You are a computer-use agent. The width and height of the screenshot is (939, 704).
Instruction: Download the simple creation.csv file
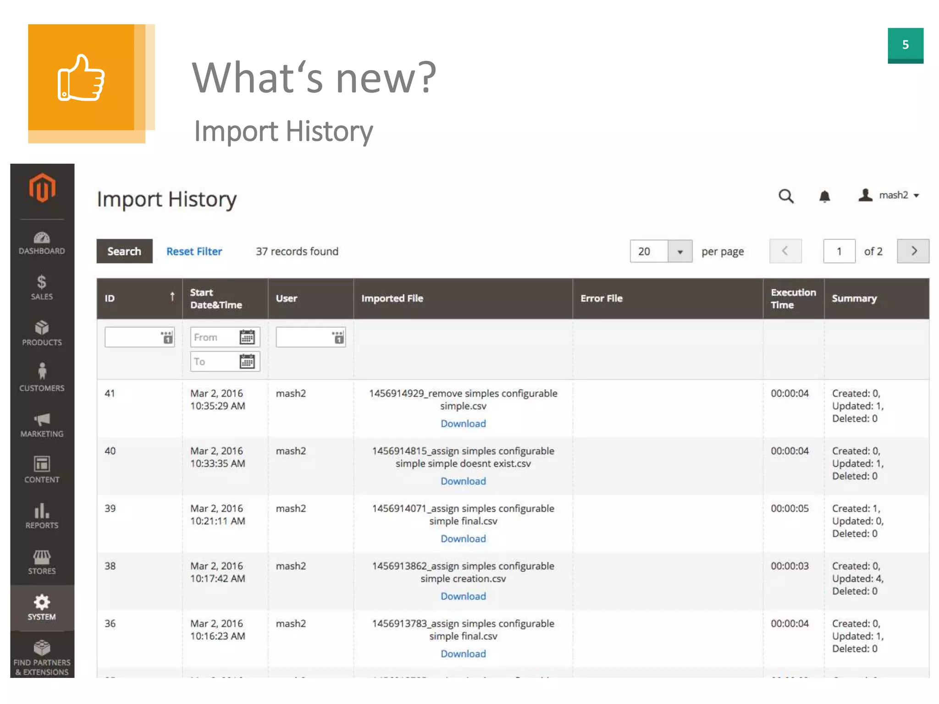pyautogui.click(x=463, y=596)
